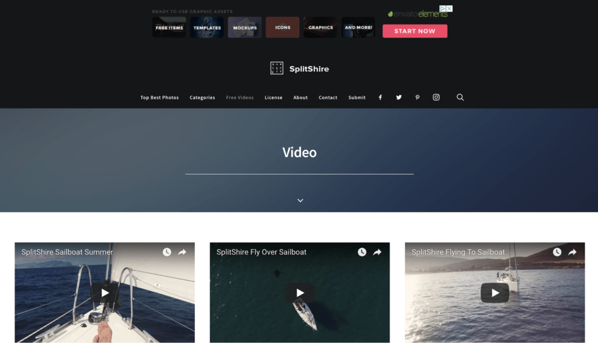Go to Top Best Photos
Image resolution: width=598 pixels, height=343 pixels.
click(x=159, y=97)
